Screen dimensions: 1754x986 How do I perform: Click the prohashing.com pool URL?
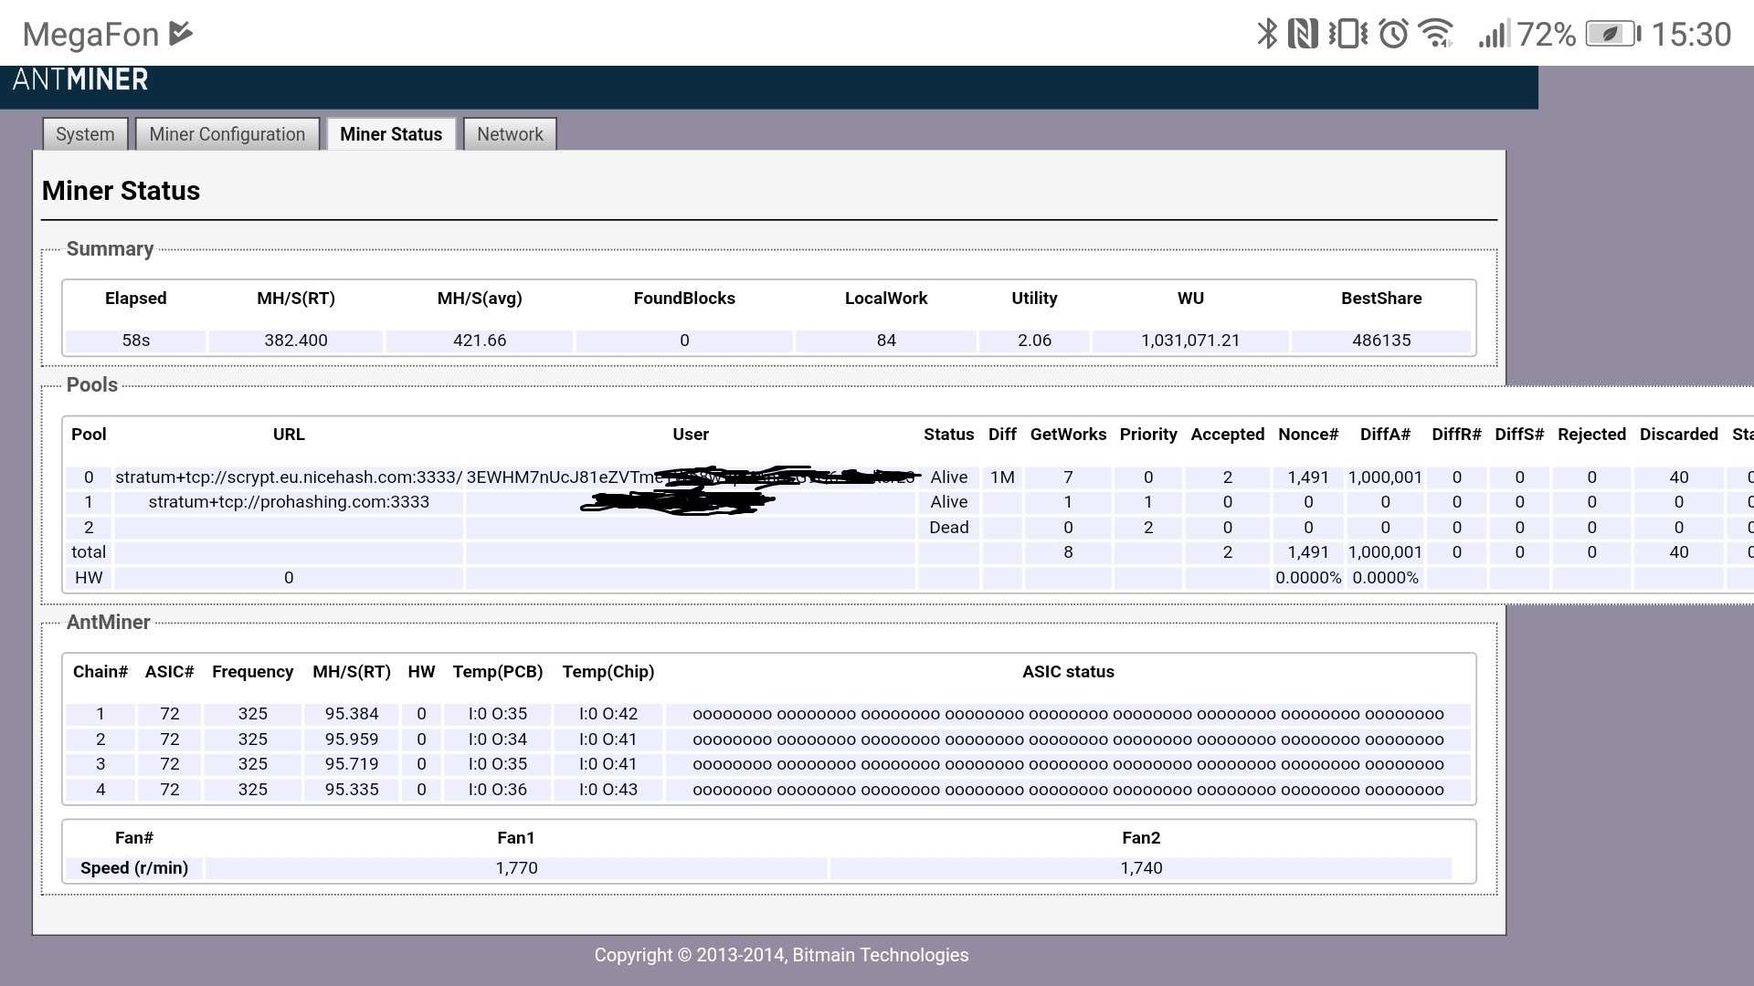click(x=289, y=502)
